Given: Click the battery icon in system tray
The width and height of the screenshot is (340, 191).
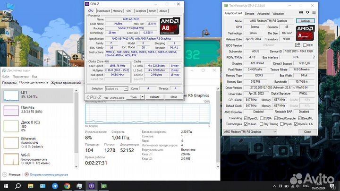Looking at the screenshot, I should pos(287,186).
